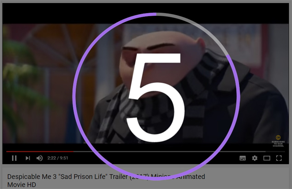Skip to the next video

click(28, 158)
